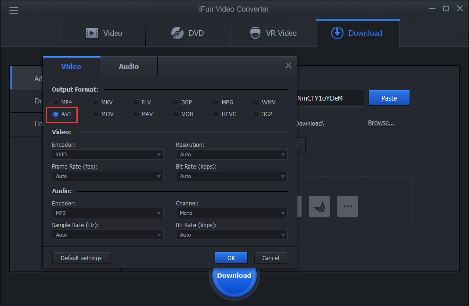Viewport: 469px width, 306px height.
Task: Choose VOB output format
Action: [183, 114]
